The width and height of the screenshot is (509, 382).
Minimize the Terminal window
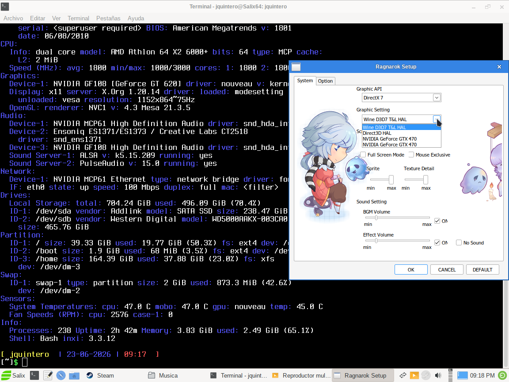tap(474, 7)
